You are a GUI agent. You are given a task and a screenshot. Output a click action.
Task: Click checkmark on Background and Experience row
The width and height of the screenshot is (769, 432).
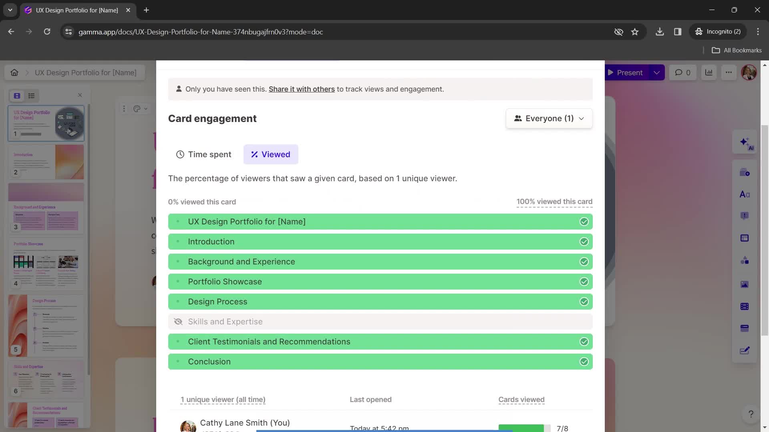click(584, 262)
